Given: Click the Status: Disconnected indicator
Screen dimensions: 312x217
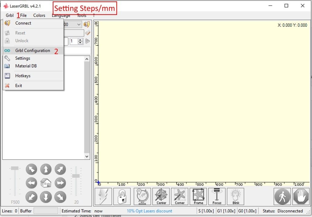Looking at the screenshot, I should [x=283, y=211].
